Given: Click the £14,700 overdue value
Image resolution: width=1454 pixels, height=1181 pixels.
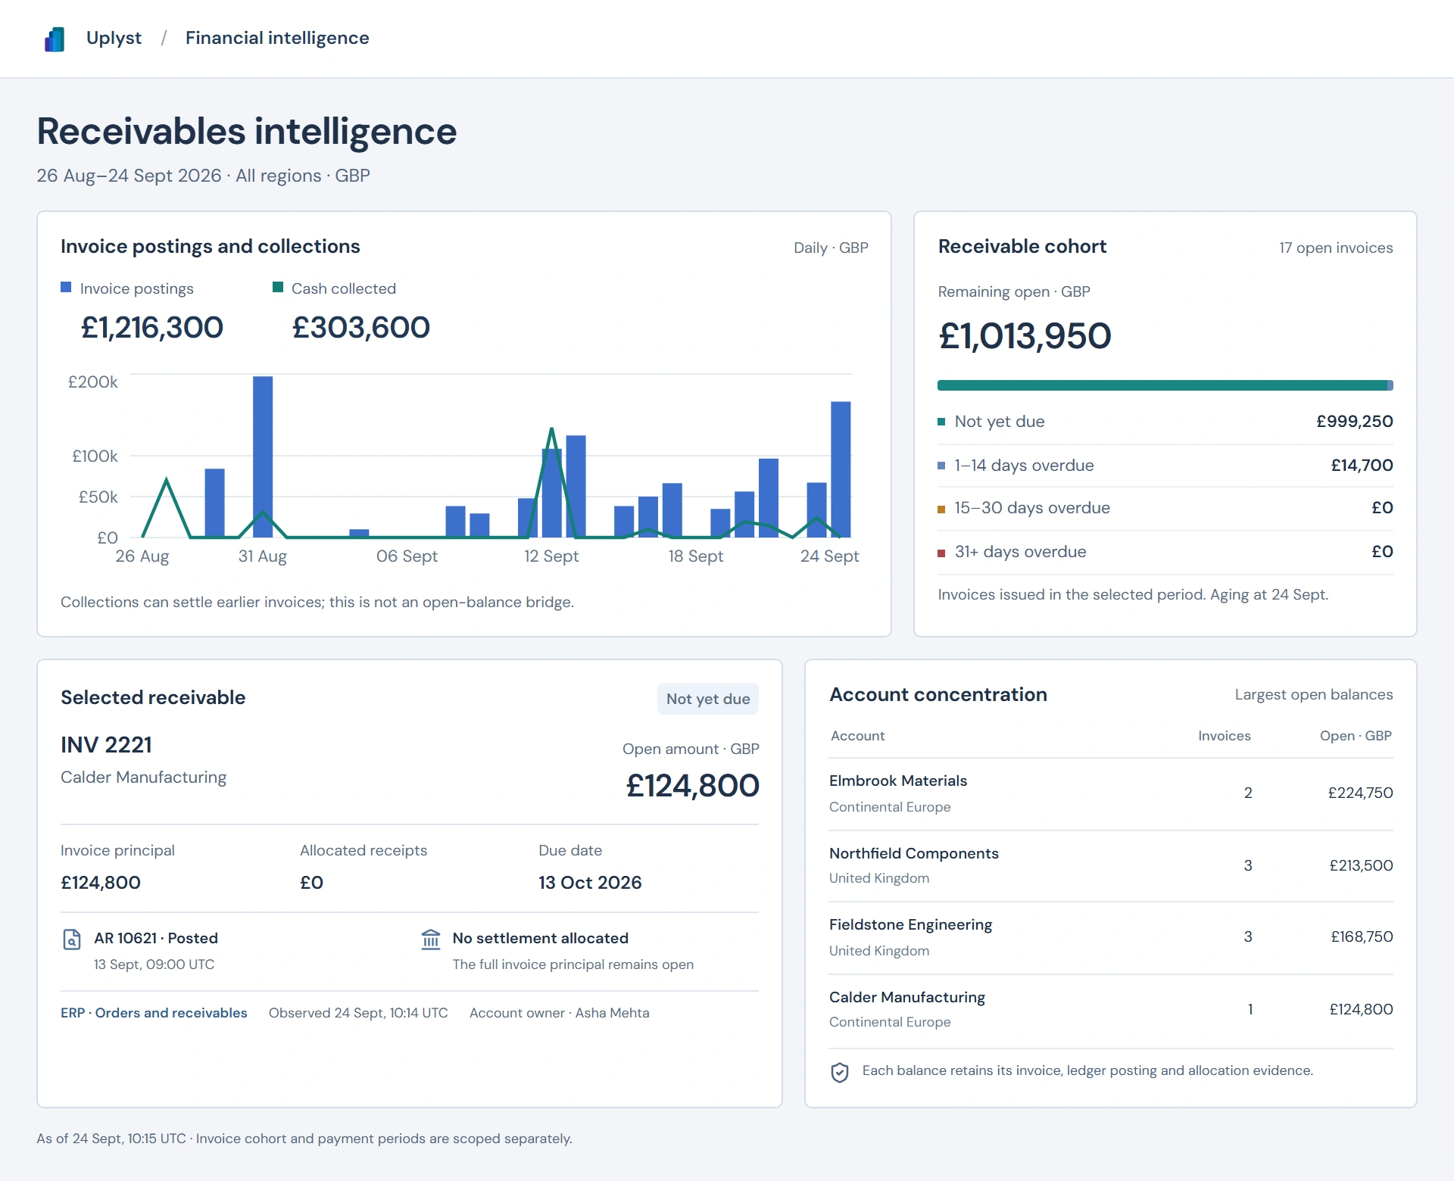Looking at the screenshot, I should tap(1362, 466).
